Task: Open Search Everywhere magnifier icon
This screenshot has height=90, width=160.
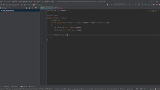Action: click(157, 5)
